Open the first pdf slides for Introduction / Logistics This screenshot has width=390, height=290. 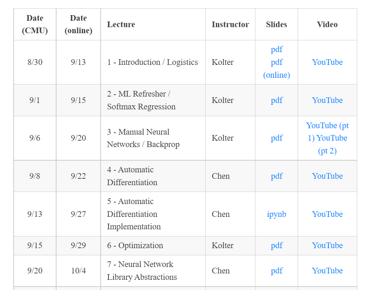pyautogui.click(x=277, y=49)
